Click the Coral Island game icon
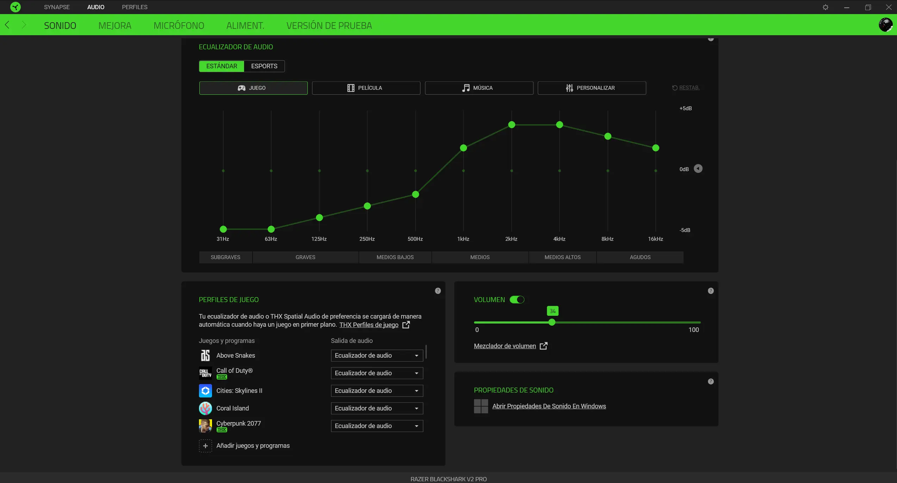 click(x=205, y=408)
